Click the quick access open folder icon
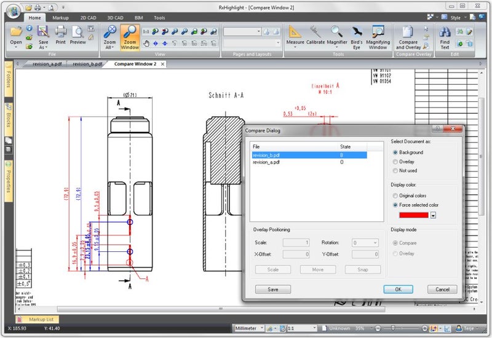This screenshot has width=492, height=338. [x=29, y=7]
